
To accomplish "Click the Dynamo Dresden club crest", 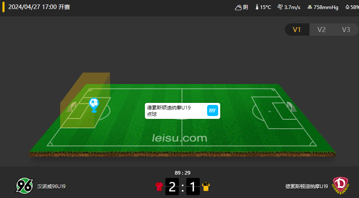I will coord(341,186).
